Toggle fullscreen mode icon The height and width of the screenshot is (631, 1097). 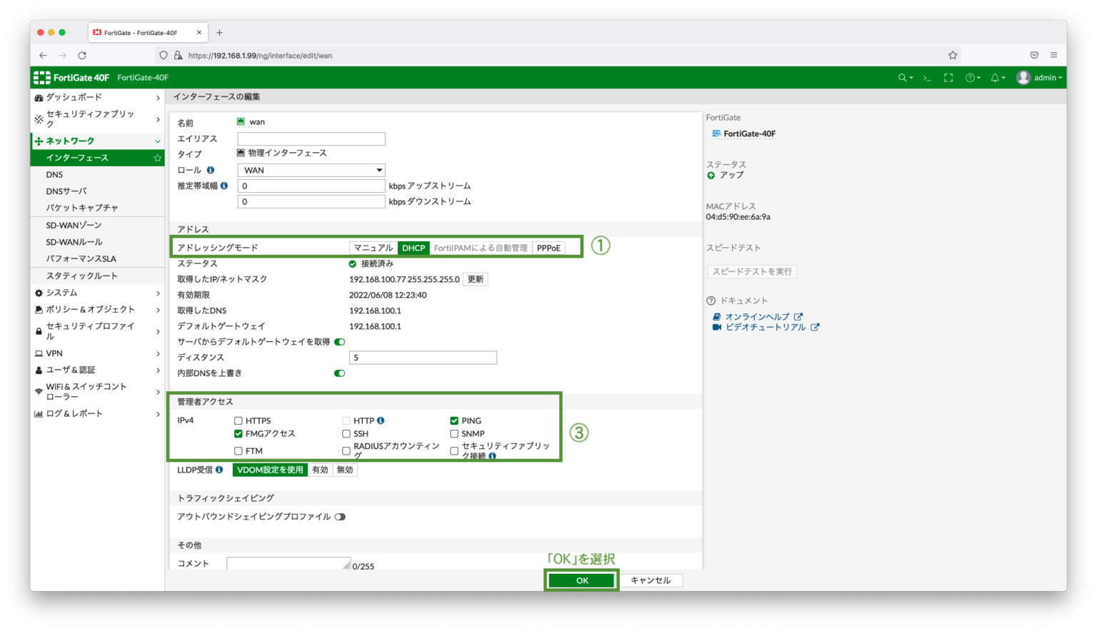[948, 77]
